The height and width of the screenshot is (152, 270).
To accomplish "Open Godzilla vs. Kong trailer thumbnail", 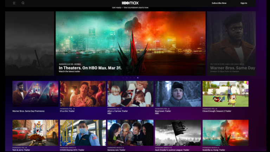I will pyautogui.click(x=225, y=133).
